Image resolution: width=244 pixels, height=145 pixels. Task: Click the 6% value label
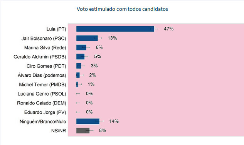click(x=99, y=47)
